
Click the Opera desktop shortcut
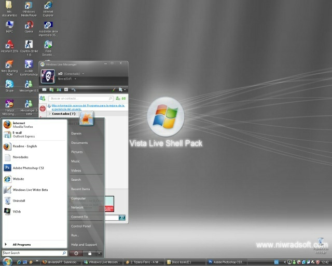point(29,27)
